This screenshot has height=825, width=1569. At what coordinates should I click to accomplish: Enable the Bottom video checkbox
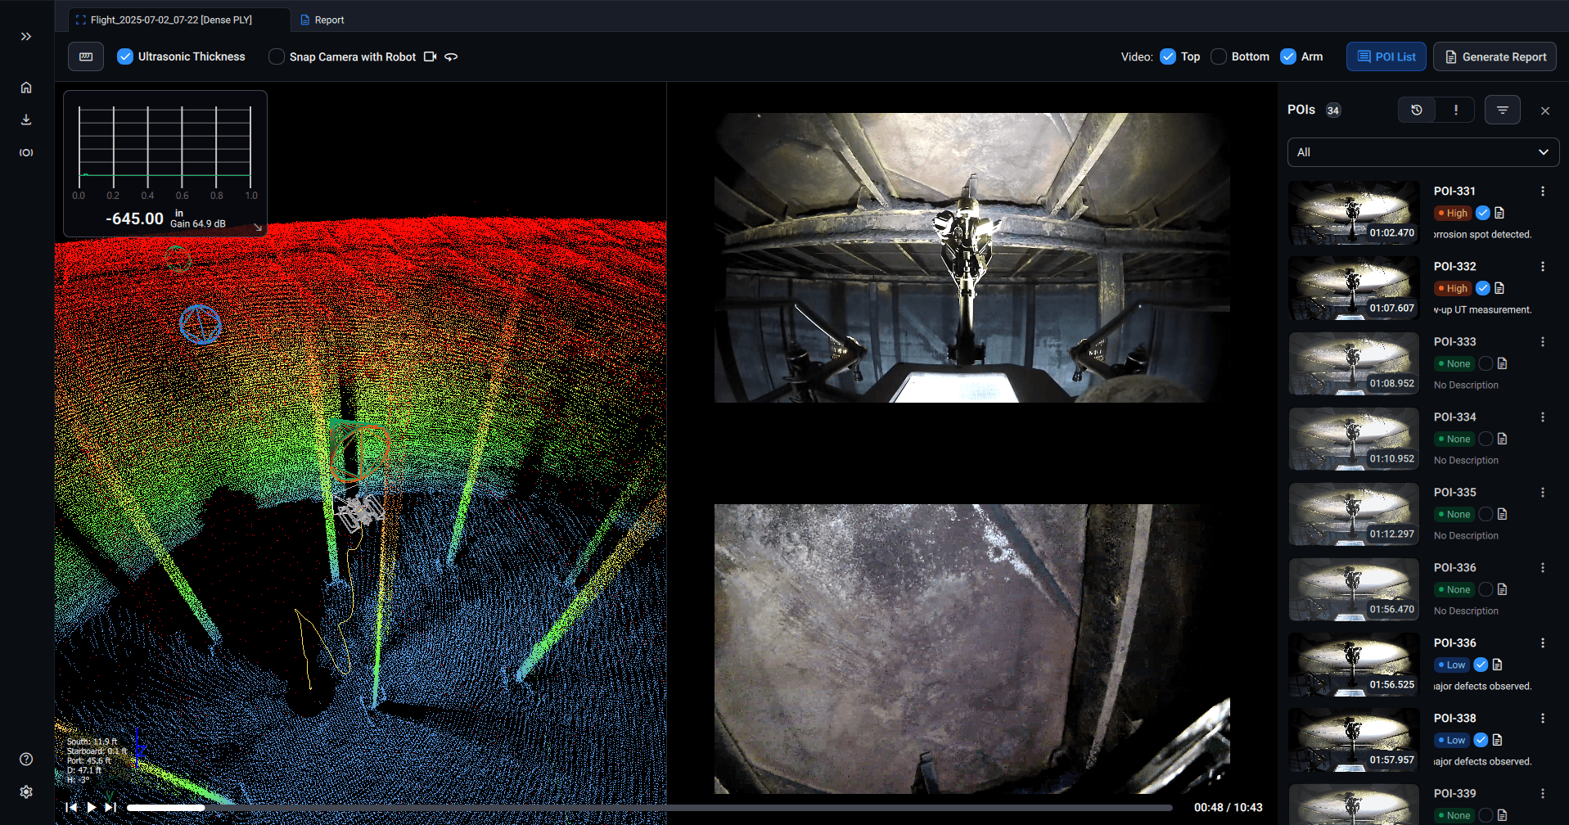click(1219, 56)
